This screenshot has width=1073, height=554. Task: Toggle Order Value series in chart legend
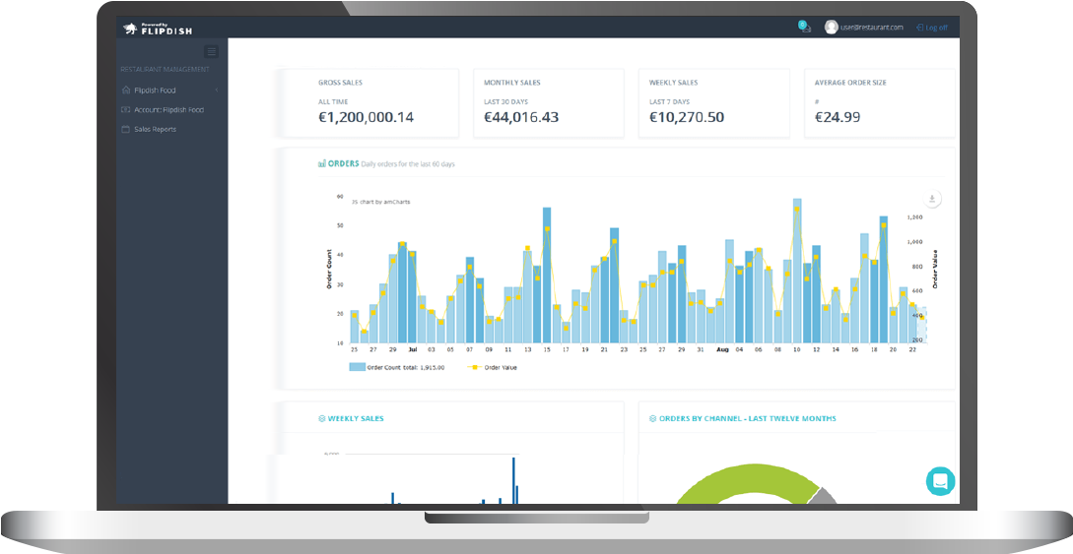click(x=492, y=367)
